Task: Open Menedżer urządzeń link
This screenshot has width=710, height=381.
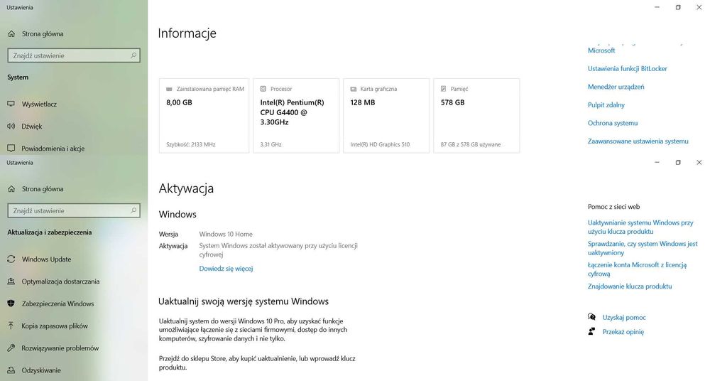Action: tap(616, 87)
